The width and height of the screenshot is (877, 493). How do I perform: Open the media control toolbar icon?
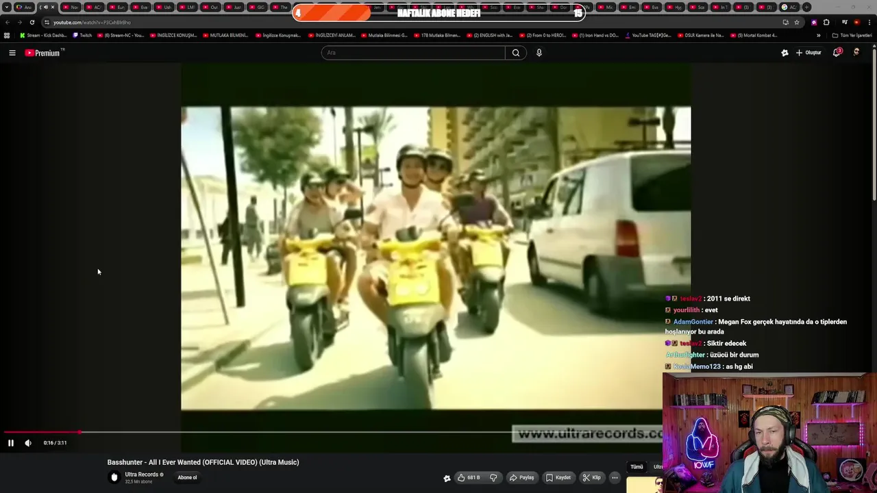tap(844, 22)
